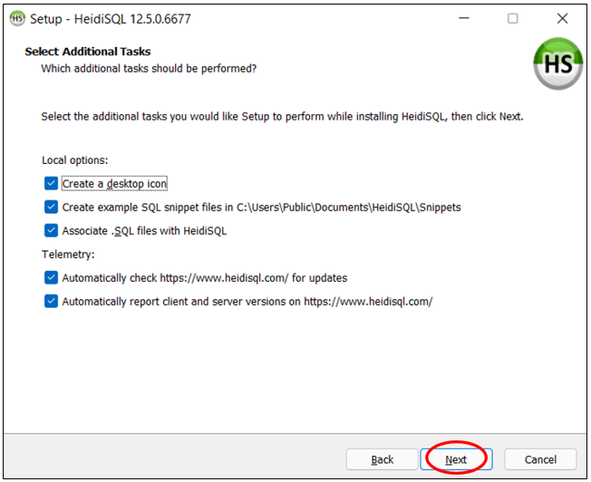591x482 pixels.
Task: Uncheck the Create a desktop icon checkbox
Action: 51,183
